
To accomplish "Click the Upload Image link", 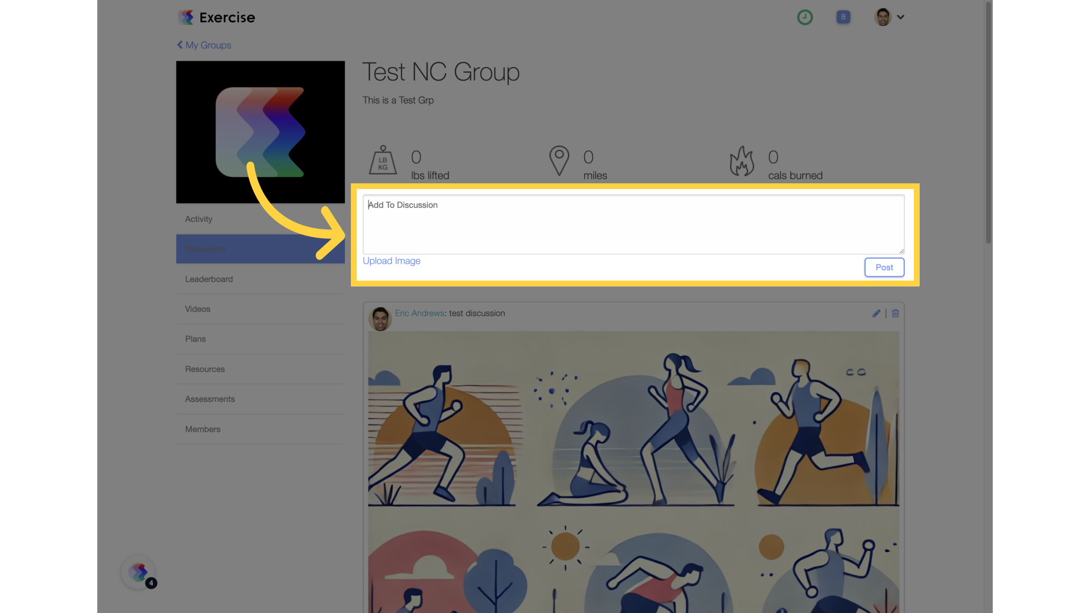I will point(392,261).
